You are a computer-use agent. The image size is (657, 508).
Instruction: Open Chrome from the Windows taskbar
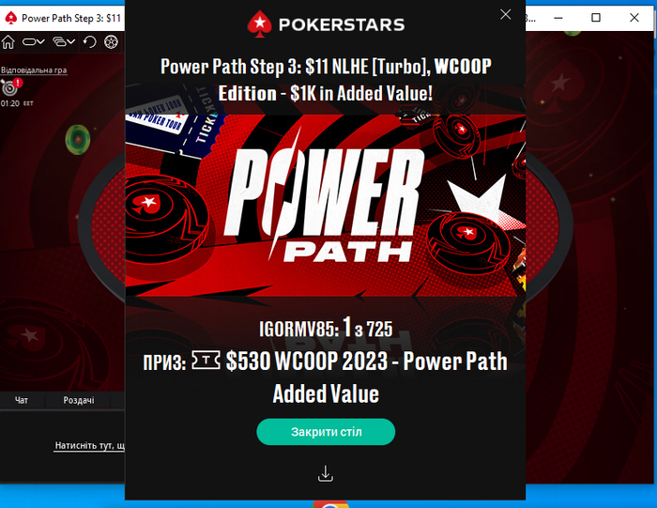point(331,504)
